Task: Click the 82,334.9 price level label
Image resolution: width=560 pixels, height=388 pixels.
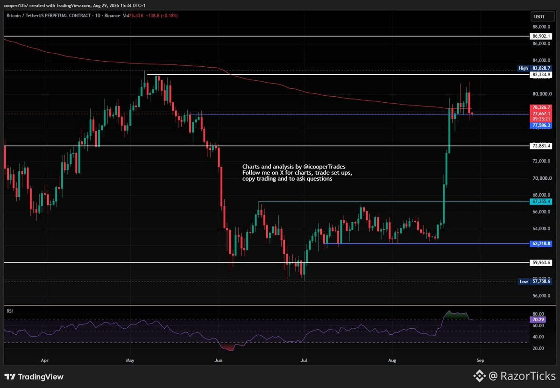Action: 541,75
